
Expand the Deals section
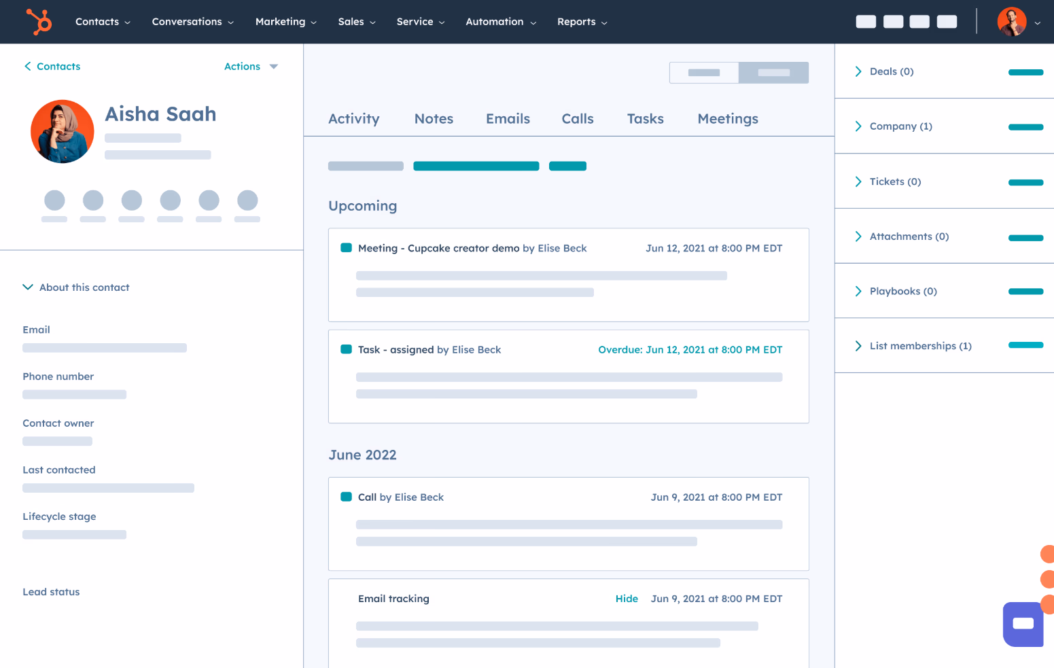tap(858, 71)
